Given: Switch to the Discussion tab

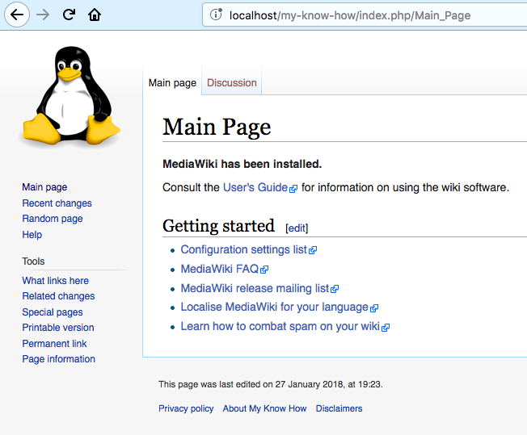Looking at the screenshot, I should click(231, 83).
